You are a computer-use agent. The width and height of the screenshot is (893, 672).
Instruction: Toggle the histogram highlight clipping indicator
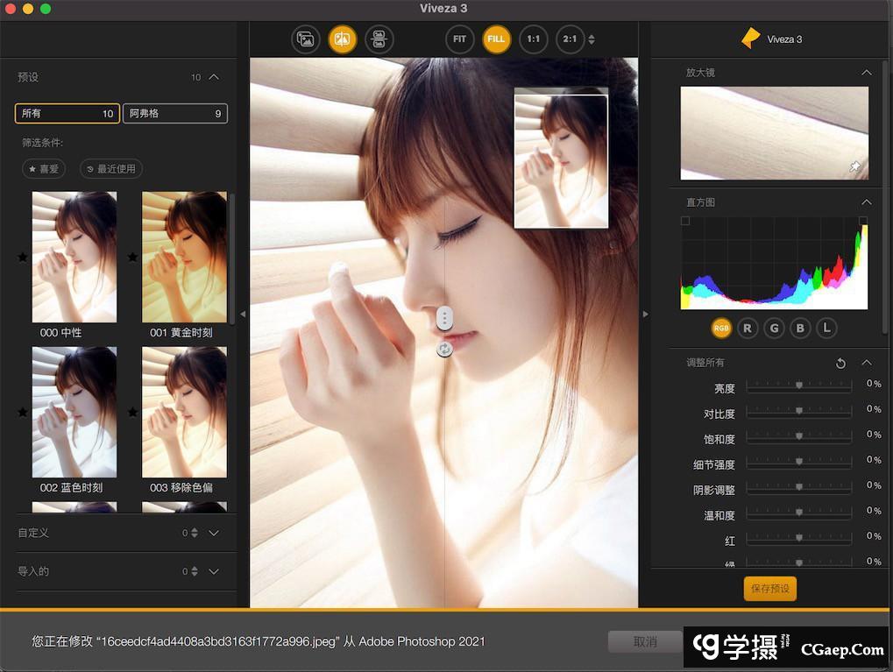862,222
